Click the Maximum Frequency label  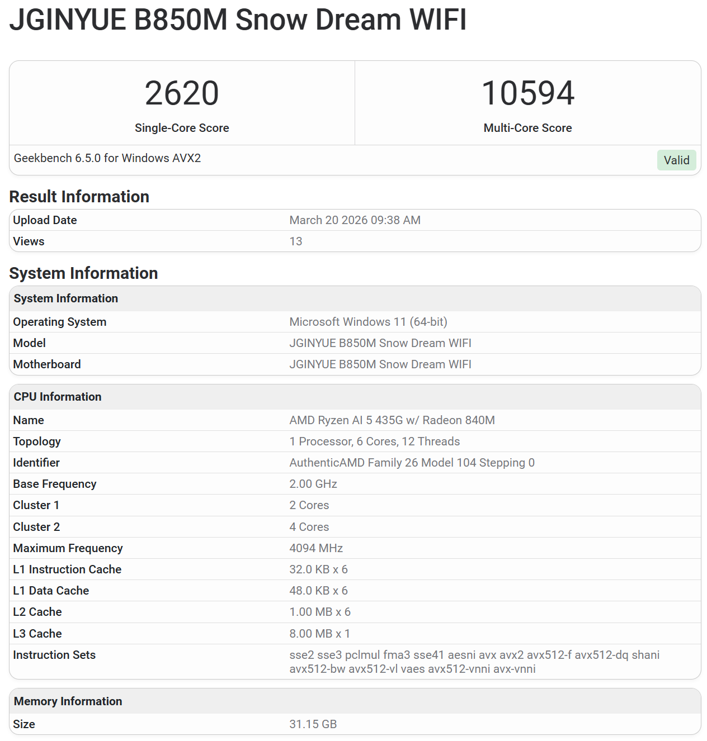click(x=68, y=548)
